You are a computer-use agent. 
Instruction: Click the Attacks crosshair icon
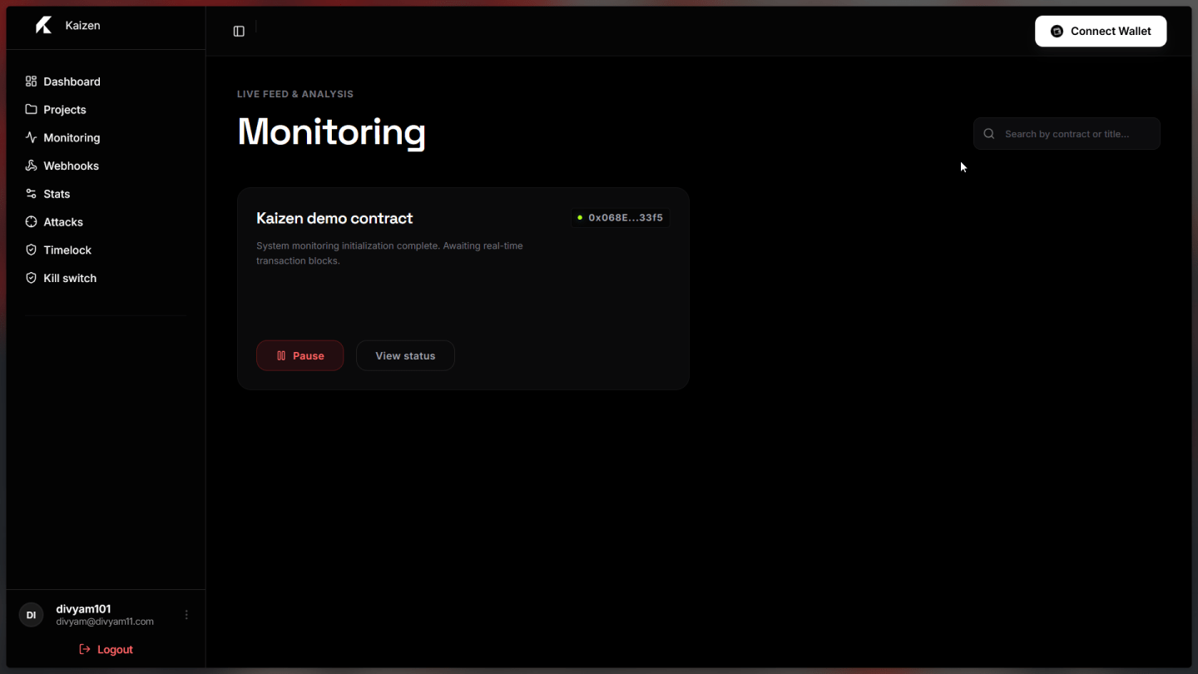(x=31, y=222)
